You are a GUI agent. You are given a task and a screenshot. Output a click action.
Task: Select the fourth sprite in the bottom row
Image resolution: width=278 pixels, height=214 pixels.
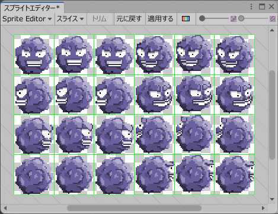(x=154, y=175)
